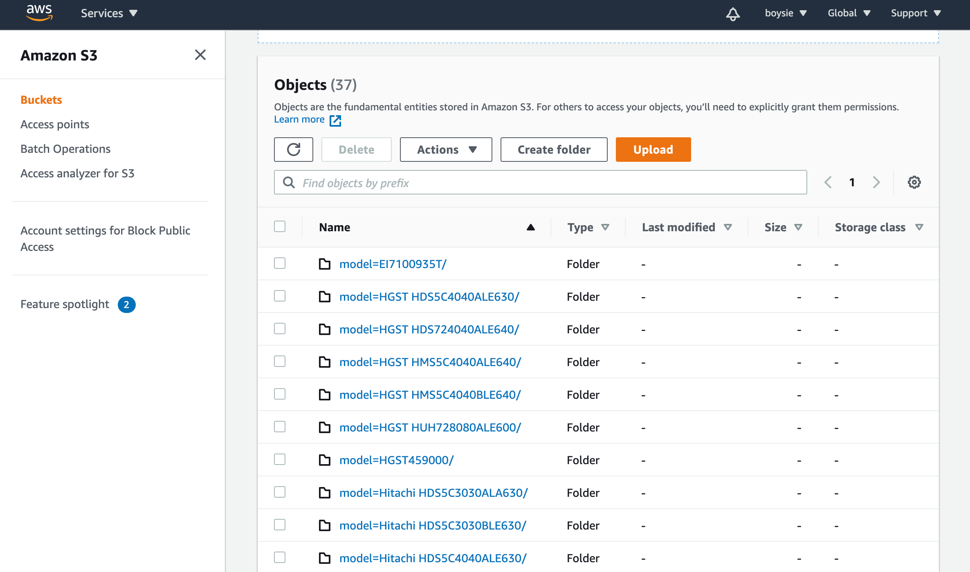970x572 pixels.
Task: Open the notifications bell
Action: point(733,13)
